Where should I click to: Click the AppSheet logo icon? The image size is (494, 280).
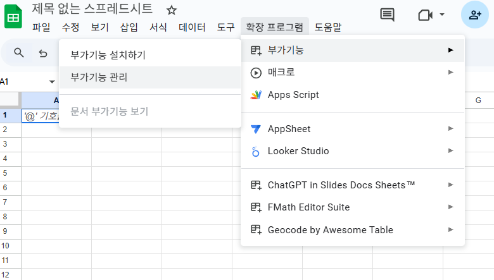coord(256,129)
